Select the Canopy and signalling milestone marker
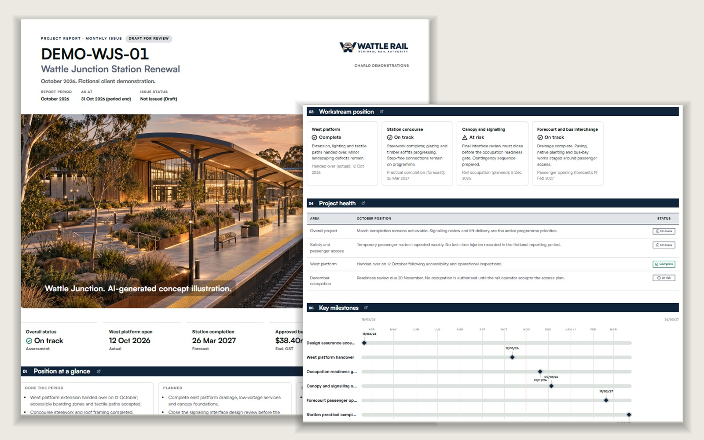The image size is (704, 440). coord(551,386)
